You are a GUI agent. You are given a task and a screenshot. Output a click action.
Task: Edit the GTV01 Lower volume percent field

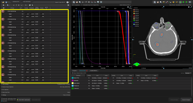(x=27, y=16)
